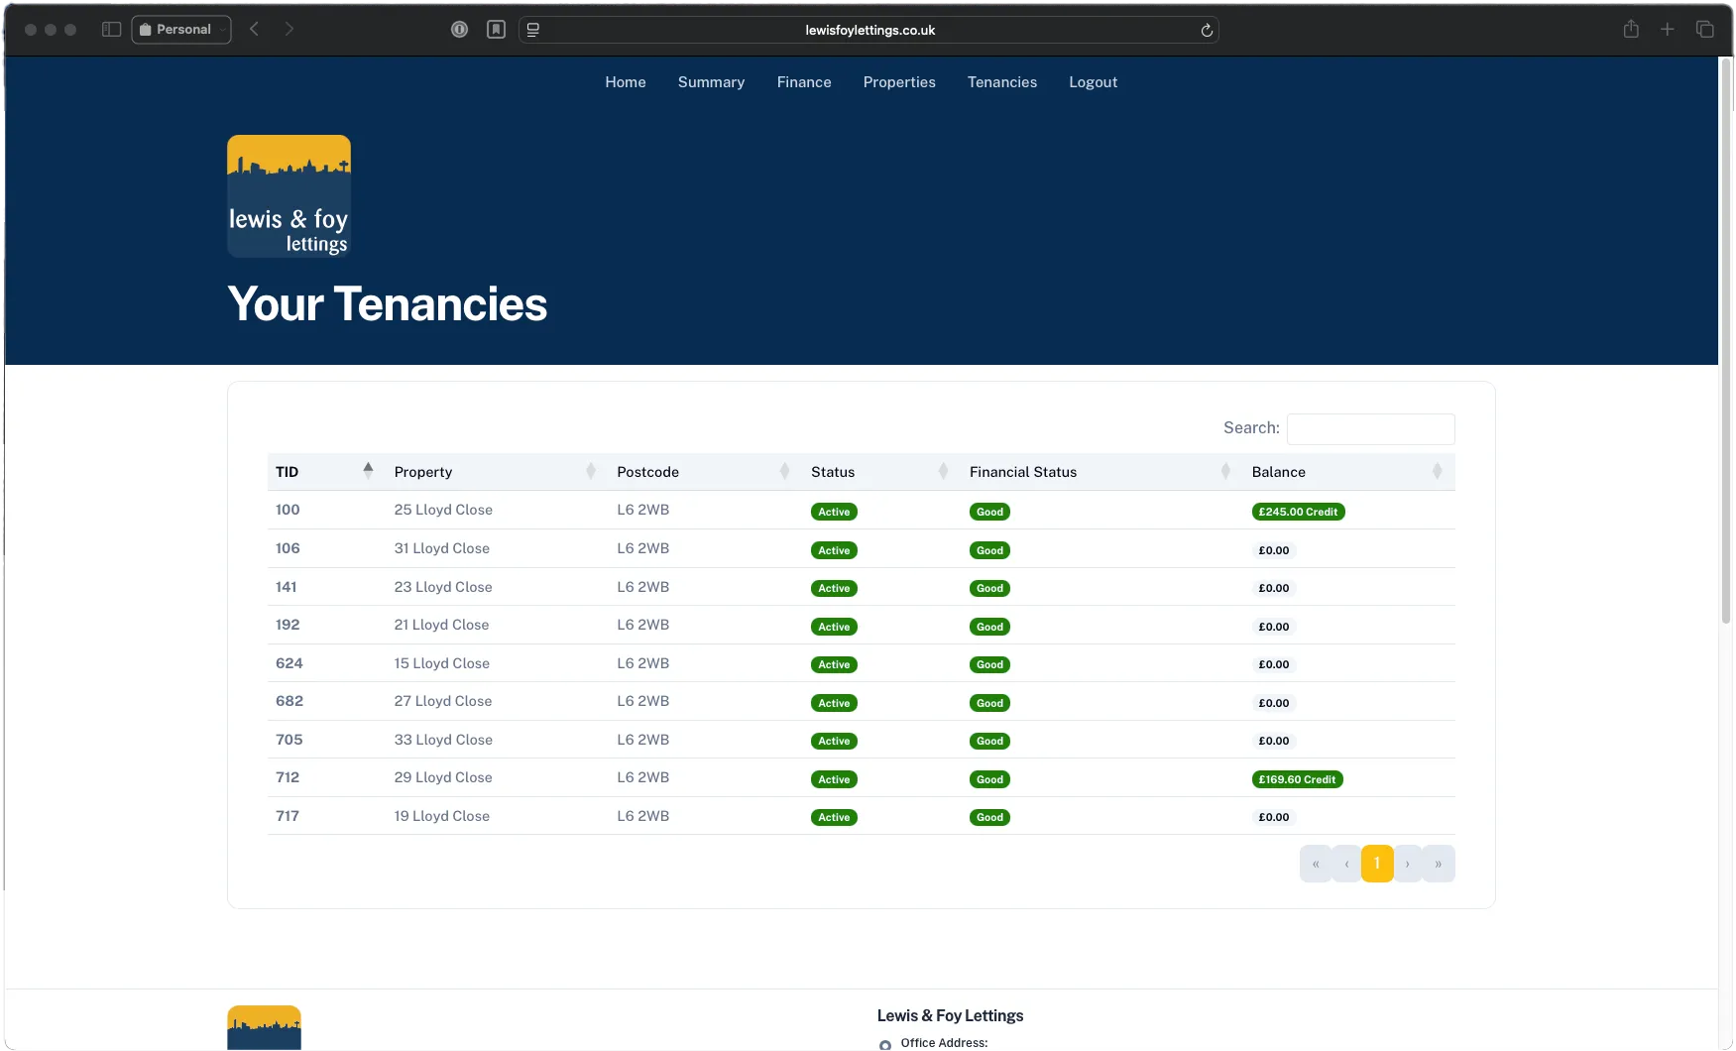Viewport: 1736px width, 1051px height.
Task: Select page 1 in pagination
Action: tap(1376, 863)
